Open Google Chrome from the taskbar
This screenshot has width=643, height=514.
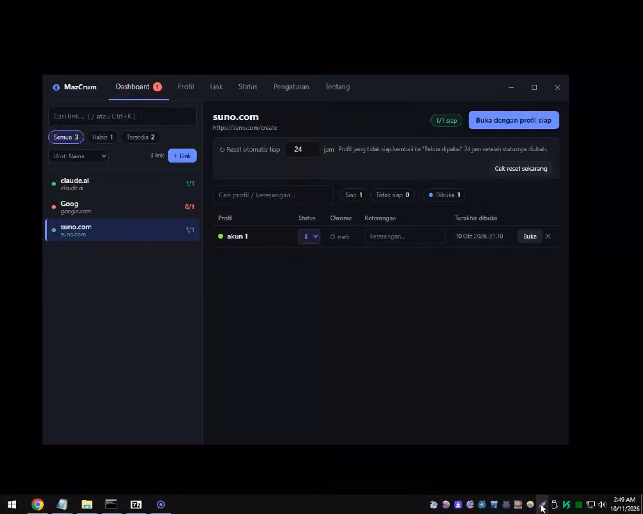[x=37, y=504]
